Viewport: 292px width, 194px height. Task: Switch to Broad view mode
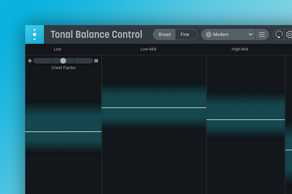click(x=165, y=35)
